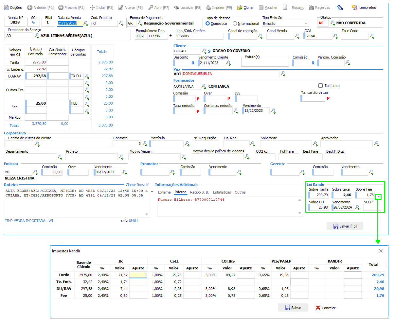Switch to the Estatísticas tab
394x323 pixels.
[x=222, y=192]
